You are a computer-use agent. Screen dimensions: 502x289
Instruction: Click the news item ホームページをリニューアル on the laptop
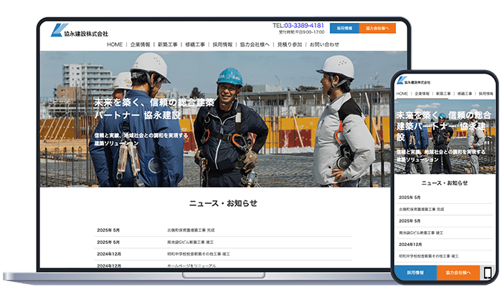tap(191, 265)
